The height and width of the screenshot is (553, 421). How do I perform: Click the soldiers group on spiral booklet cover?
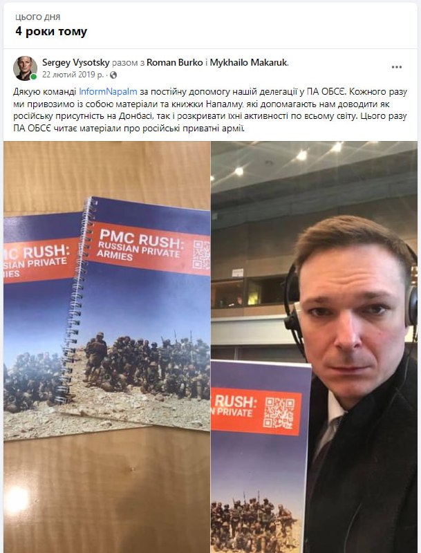[147, 365]
